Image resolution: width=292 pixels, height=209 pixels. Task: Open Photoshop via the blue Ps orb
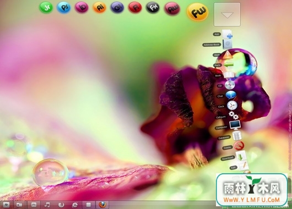click(64, 8)
